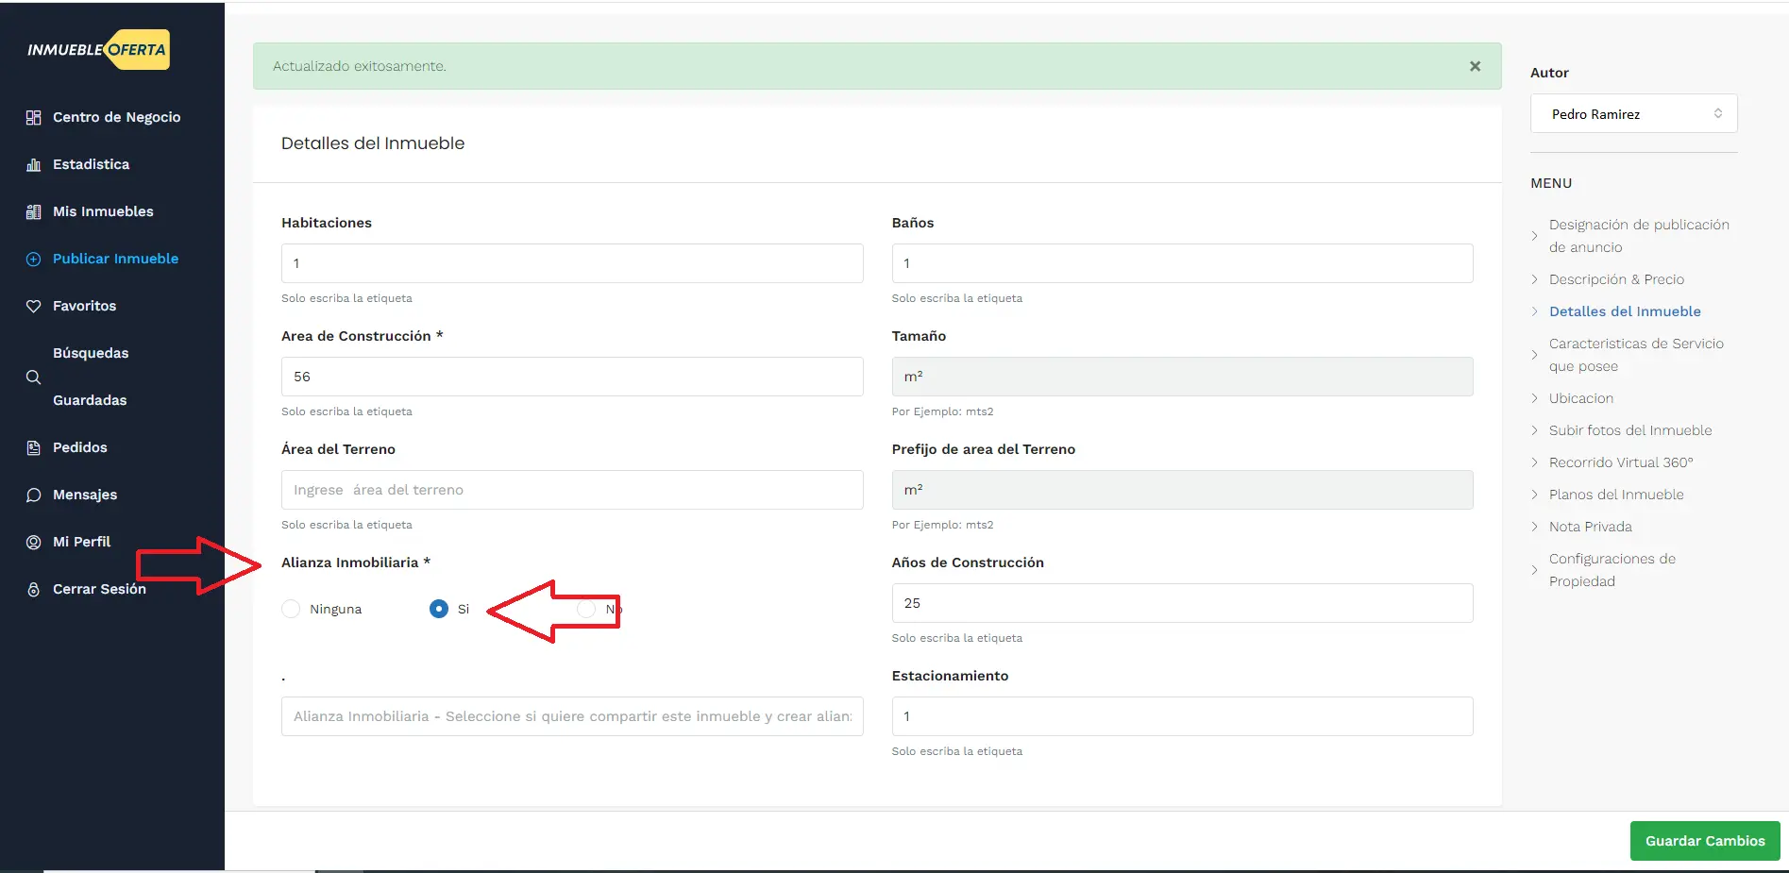Click Guardar Cambios button

pyautogui.click(x=1705, y=841)
